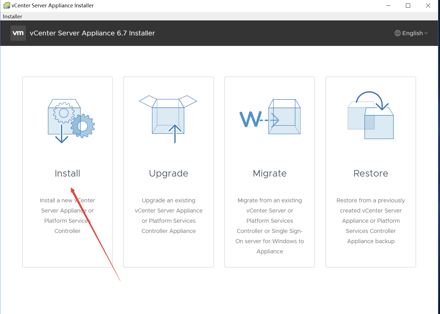This screenshot has width=440, height=314.
Task: Click the vCenter installer title bar icon
Action: pos(7,5)
